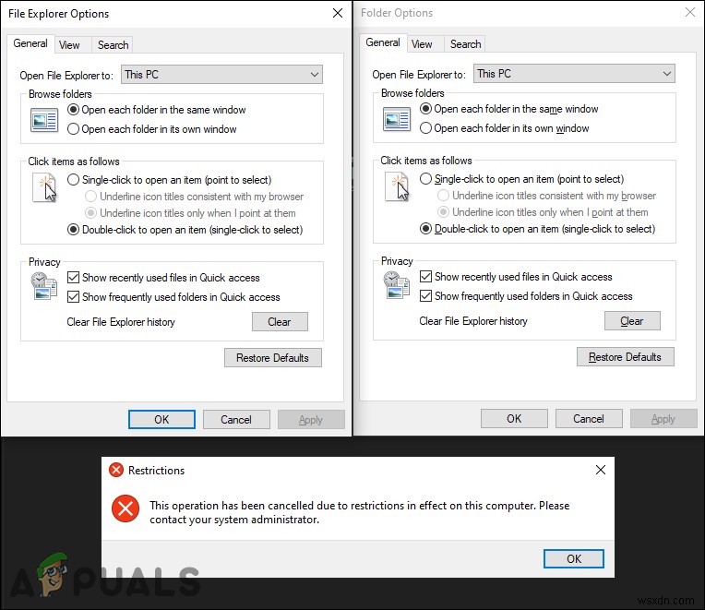Close the Restrictions dialog with X

click(x=600, y=470)
